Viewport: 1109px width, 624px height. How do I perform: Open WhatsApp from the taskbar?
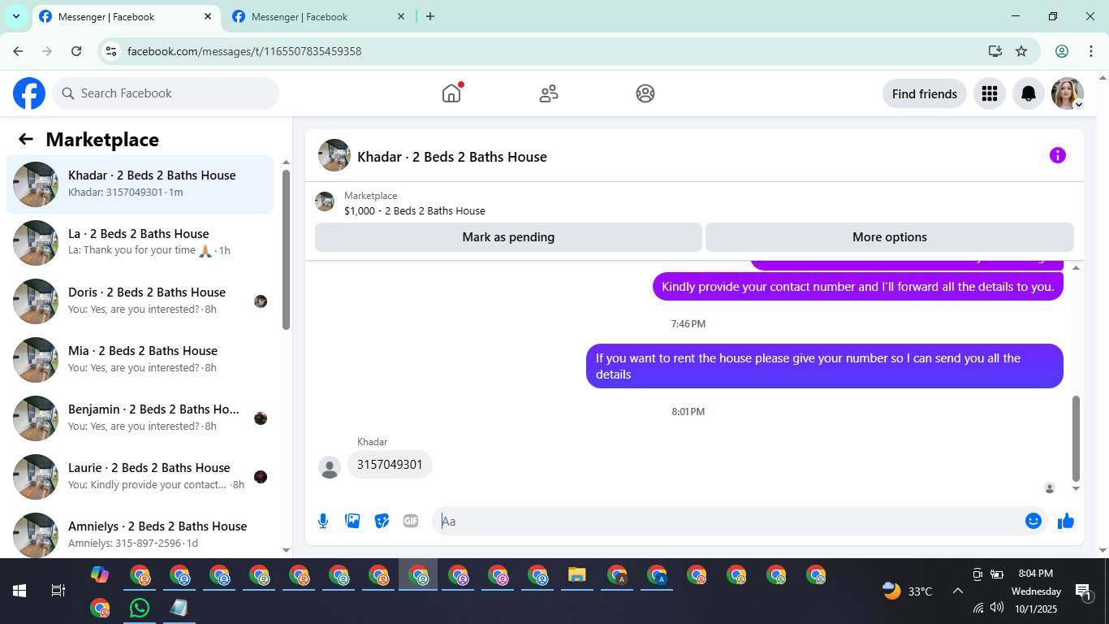[x=140, y=607]
